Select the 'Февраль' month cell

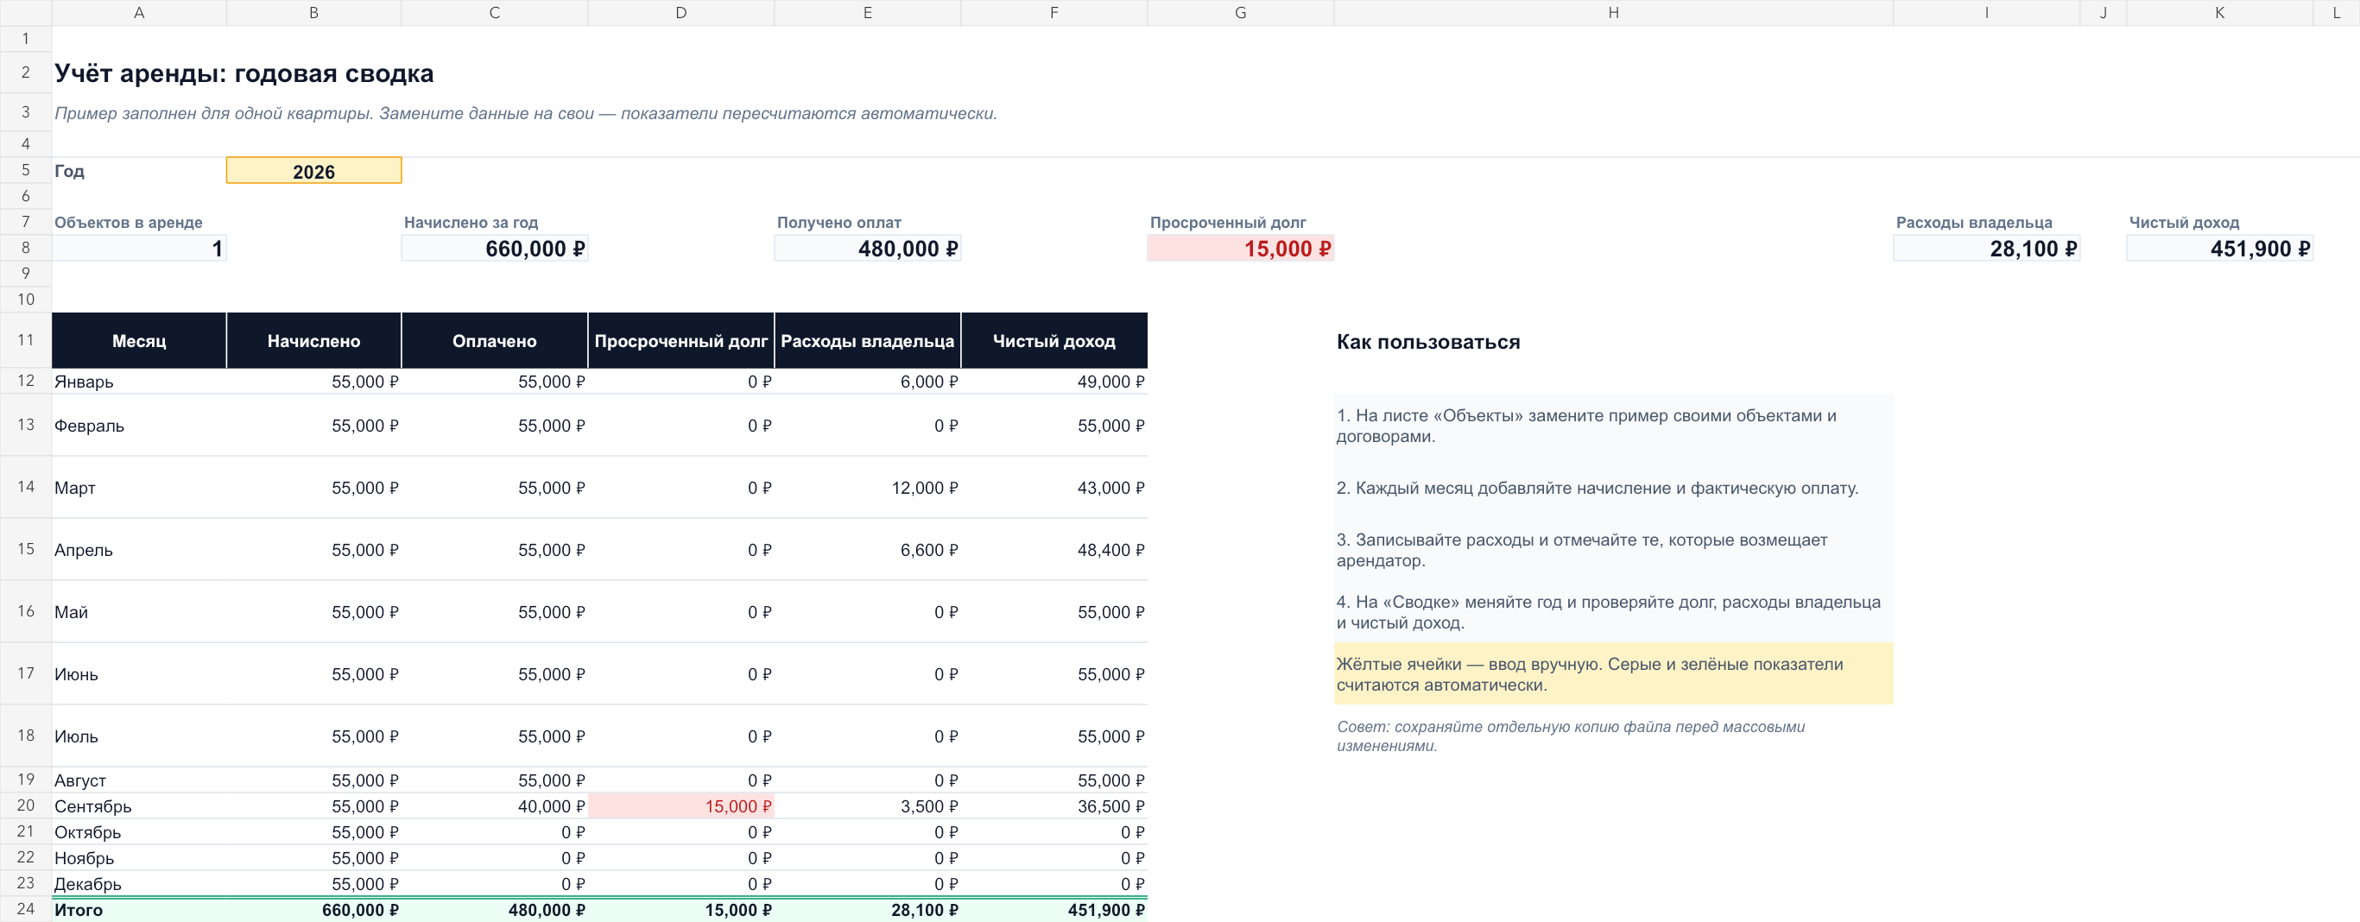pyautogui.click(x=139, y=426)
